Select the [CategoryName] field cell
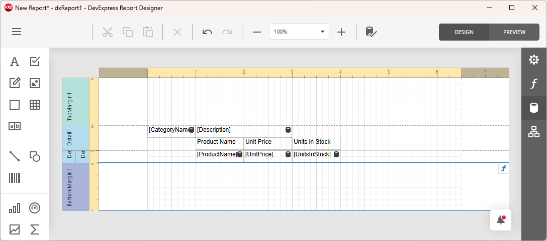The width and height of the screenshot is (547, 241). 171,132
